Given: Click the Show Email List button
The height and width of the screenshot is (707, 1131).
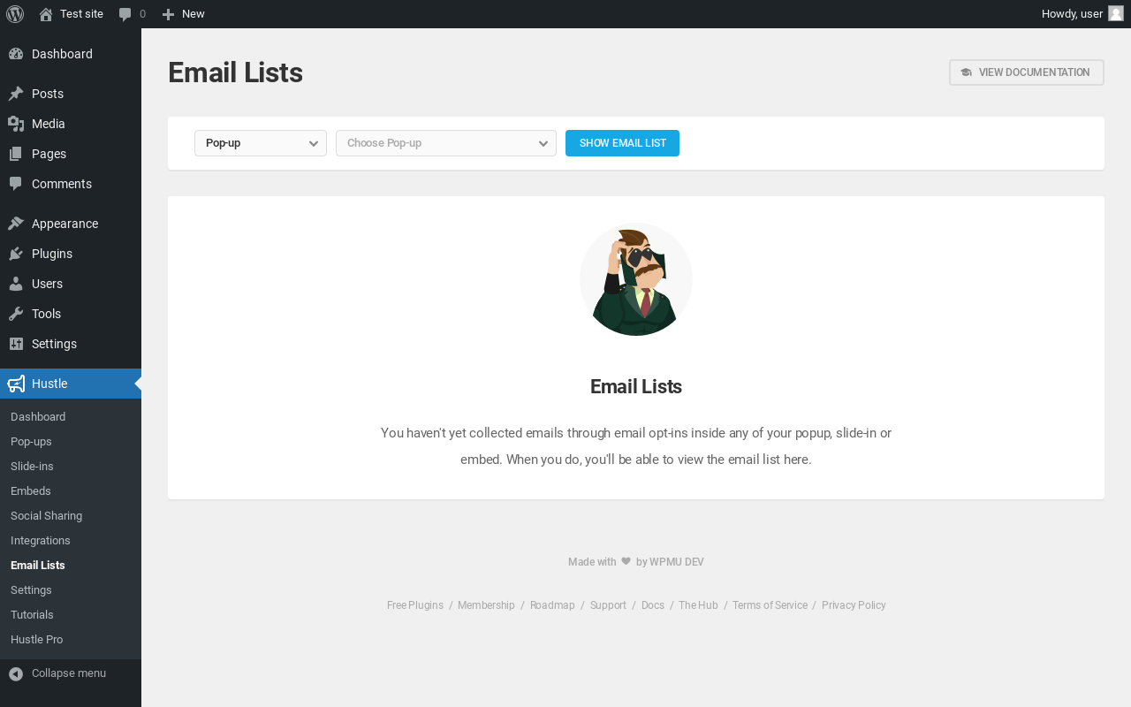Looking at the screenshot, I should (622, 143).
